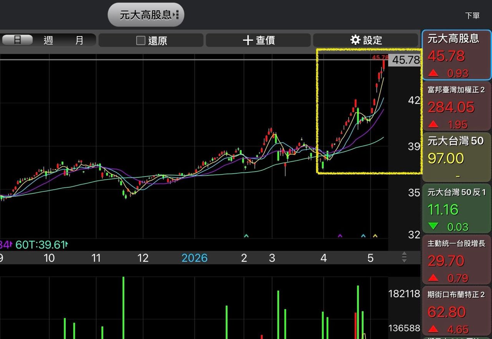This screenshot has height=339, width=492.
Task: Open the 元大高股息 stock selector button
Action: [x=146, y=15]
